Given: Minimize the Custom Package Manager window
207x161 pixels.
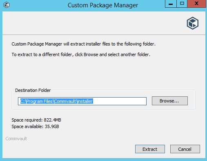Looking at the screenshot, I should tap(171, 4).
